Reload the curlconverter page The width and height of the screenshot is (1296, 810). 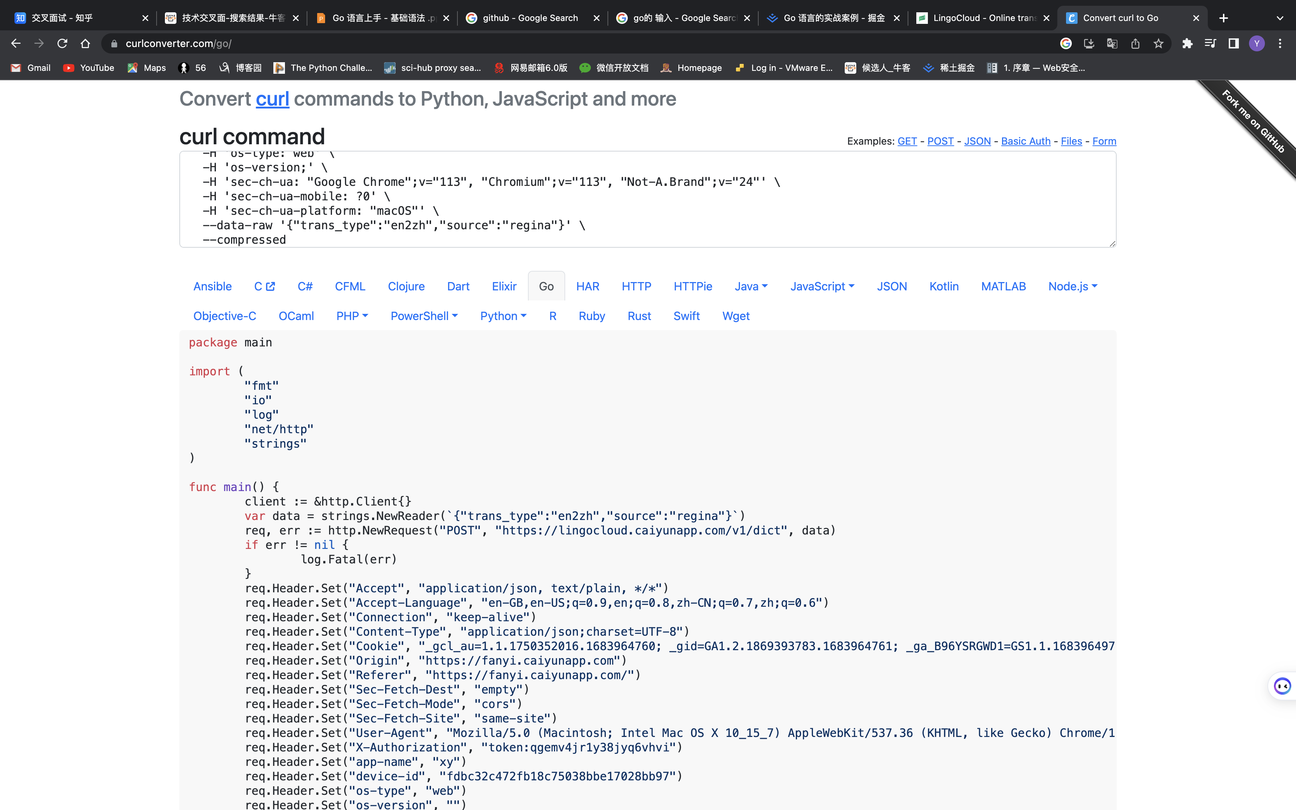point(62,43)
